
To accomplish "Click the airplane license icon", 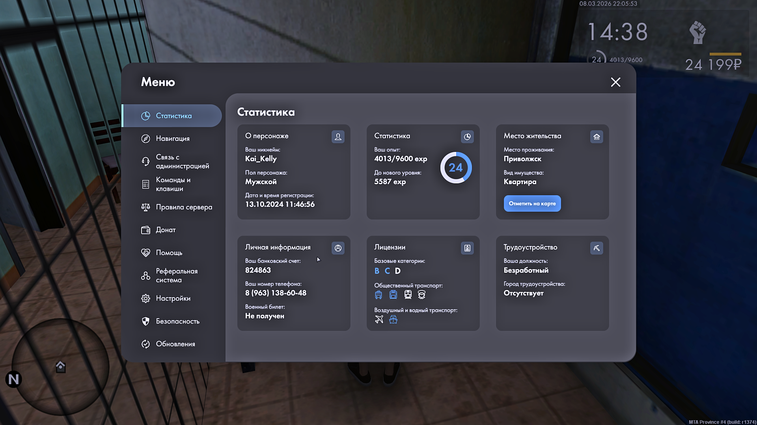I will click(379, 319).
